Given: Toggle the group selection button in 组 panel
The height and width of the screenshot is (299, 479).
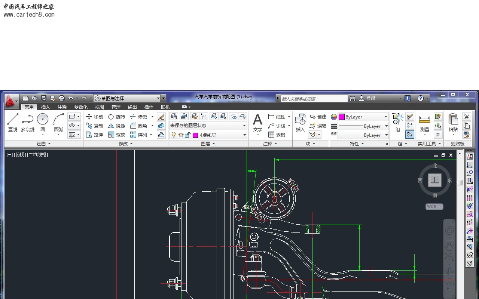Looking at the screenshot, I should [409, 135].
